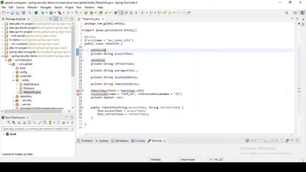
Task: Toggle the filter funnel in Boot Dashboard
Action: pos(58,123)
